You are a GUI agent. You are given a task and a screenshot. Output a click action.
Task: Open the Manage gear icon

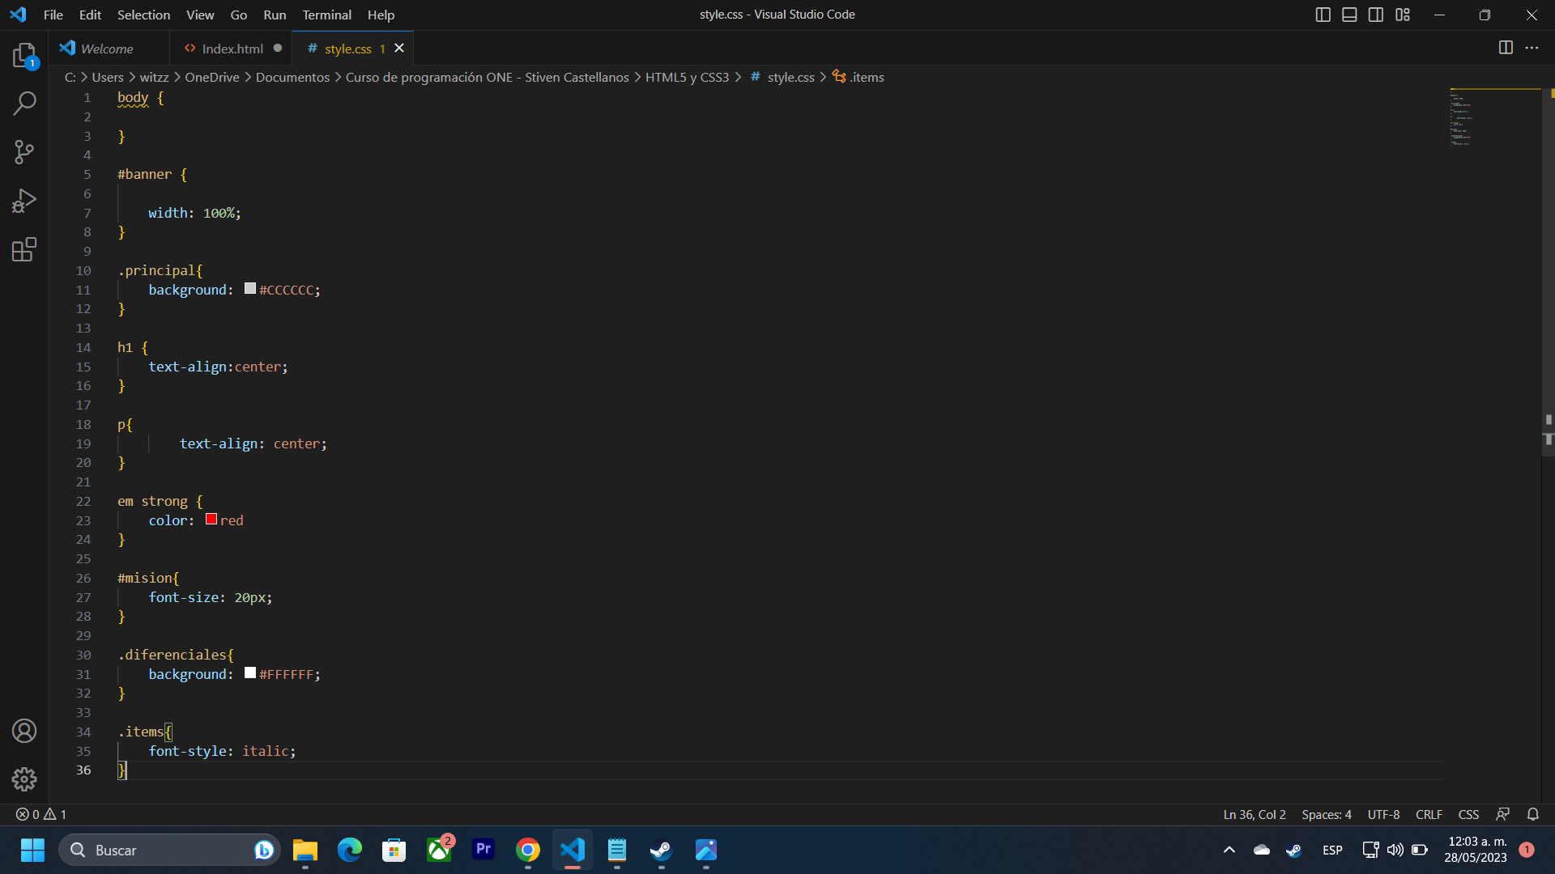click(24, 779)
